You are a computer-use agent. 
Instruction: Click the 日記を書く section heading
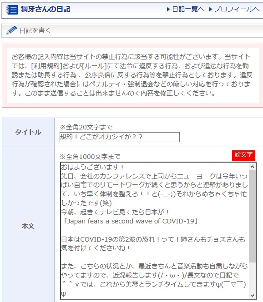click(35, 30)
